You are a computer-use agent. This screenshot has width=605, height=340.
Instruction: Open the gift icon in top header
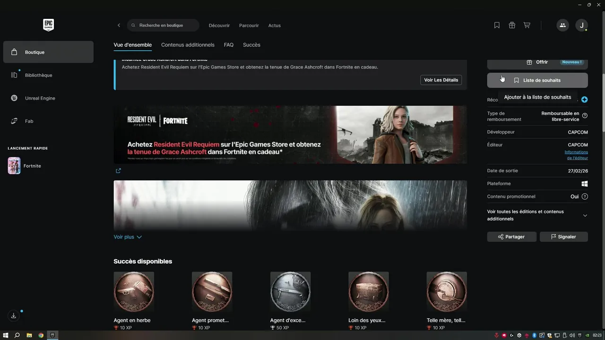pos(512,25)
